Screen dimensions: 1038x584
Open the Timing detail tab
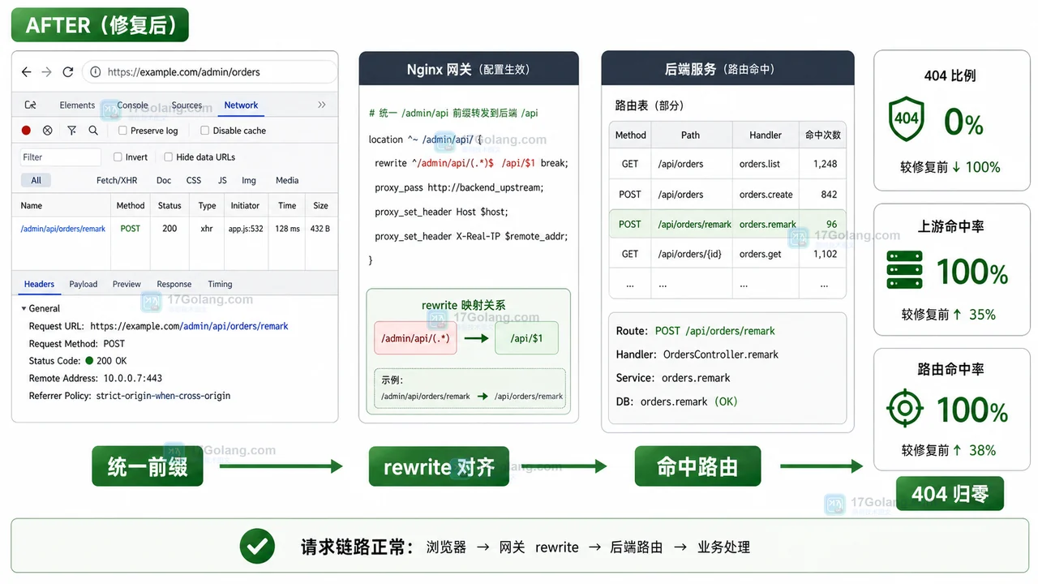pyautogui.click(x=220, y=285)
